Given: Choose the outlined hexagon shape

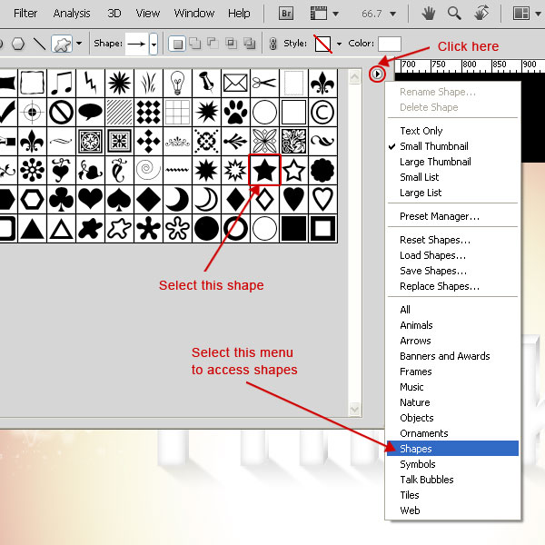Looking at the screenshot, I should [x=32, y=199].
